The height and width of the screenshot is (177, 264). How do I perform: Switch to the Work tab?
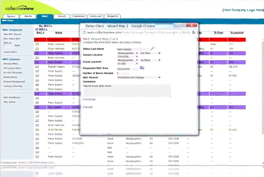[x=28, y=17]
